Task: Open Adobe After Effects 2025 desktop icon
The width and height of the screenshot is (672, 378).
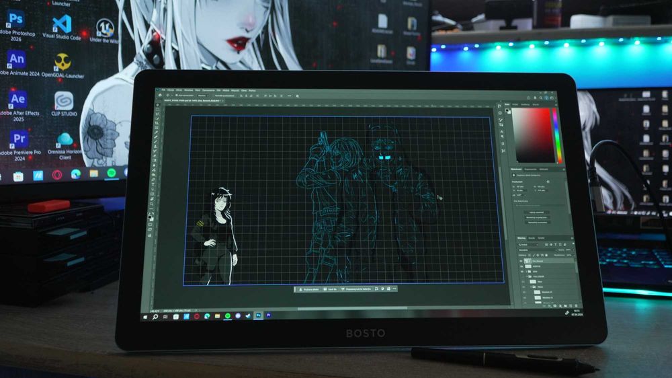Action: [17, 99]
